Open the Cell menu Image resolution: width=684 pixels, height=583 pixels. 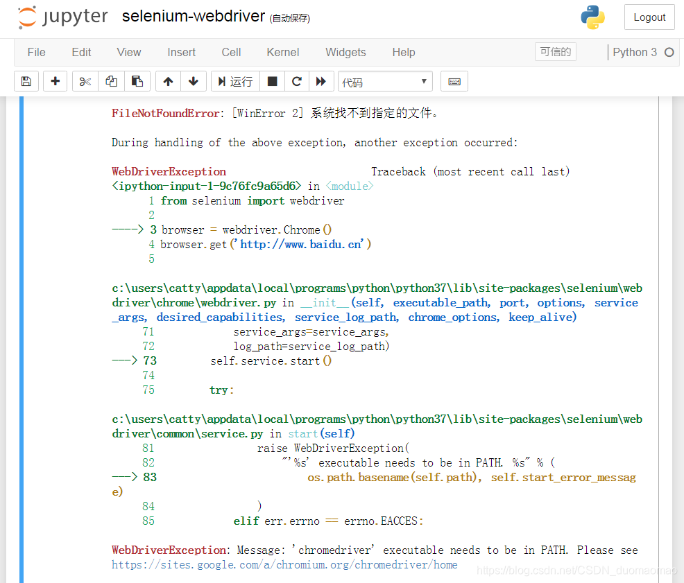(x=231, y=52)
